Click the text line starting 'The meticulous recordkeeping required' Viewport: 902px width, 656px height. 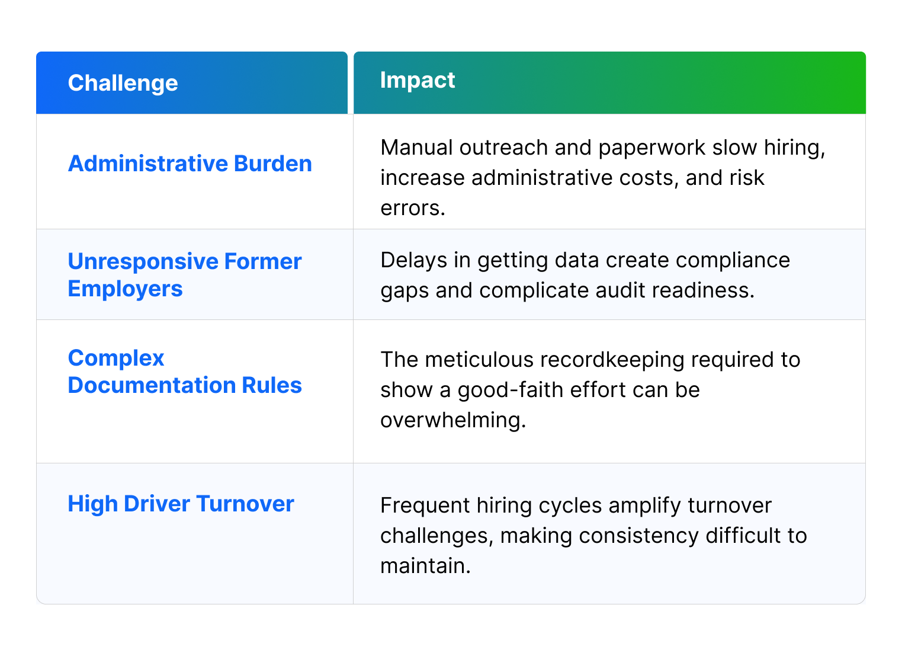click(590, 360)
